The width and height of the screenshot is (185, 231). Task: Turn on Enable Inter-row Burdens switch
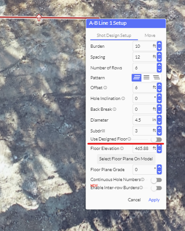pyautogui.click(x=156, y=188)
